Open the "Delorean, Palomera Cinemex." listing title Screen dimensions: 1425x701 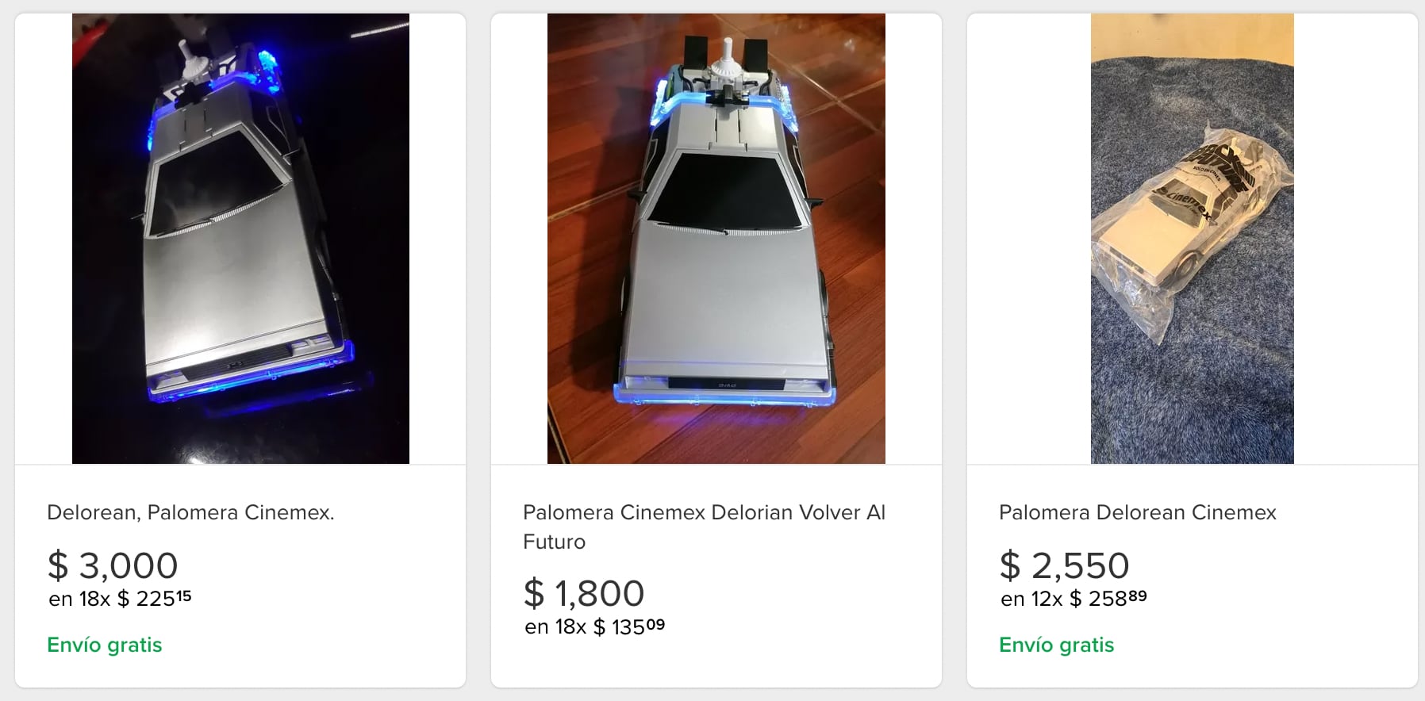[190, 512]
